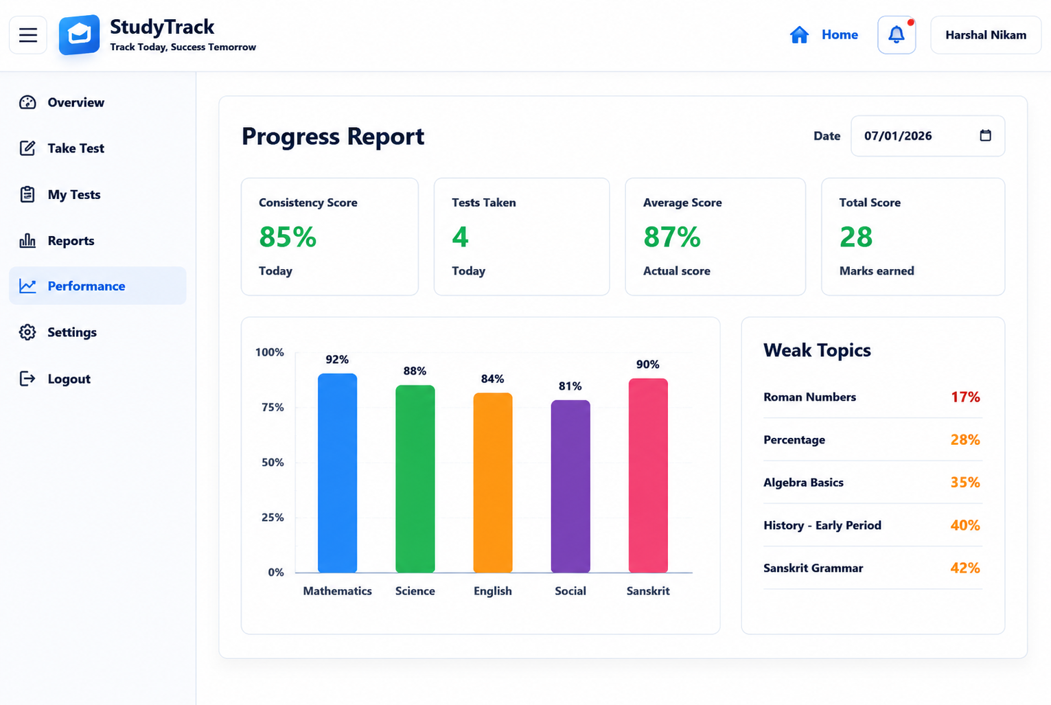Click the Performance trend line icon
Screen dimensions: 1051x705
(x=27, y=286)
